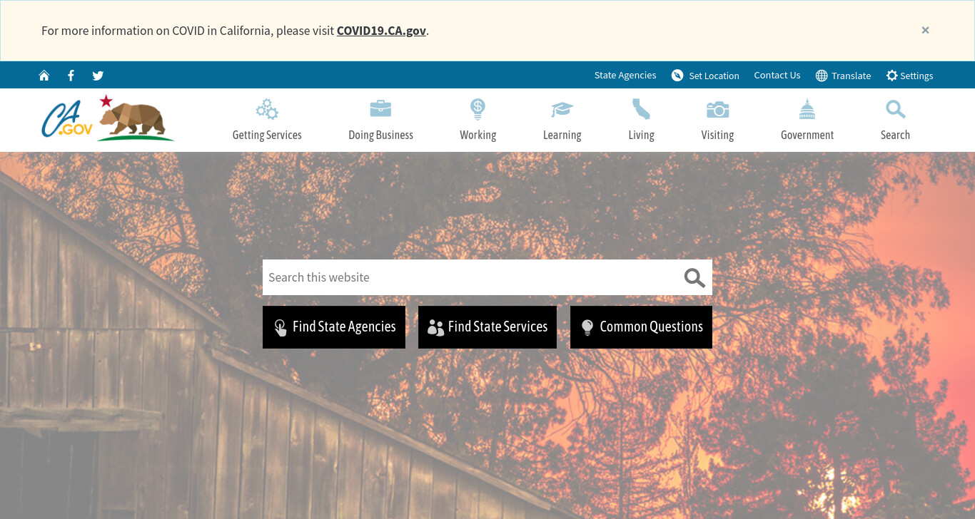The height and width of the screenshot is (519, 975).
Task: Click the California bear flag logo
Action: click(136, 118)
